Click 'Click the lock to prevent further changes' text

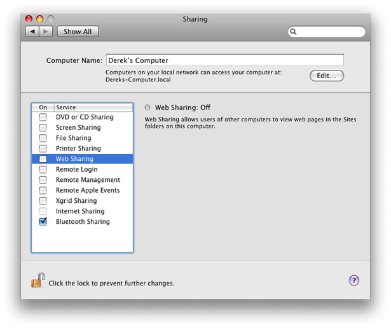click(x=111, y=284)
